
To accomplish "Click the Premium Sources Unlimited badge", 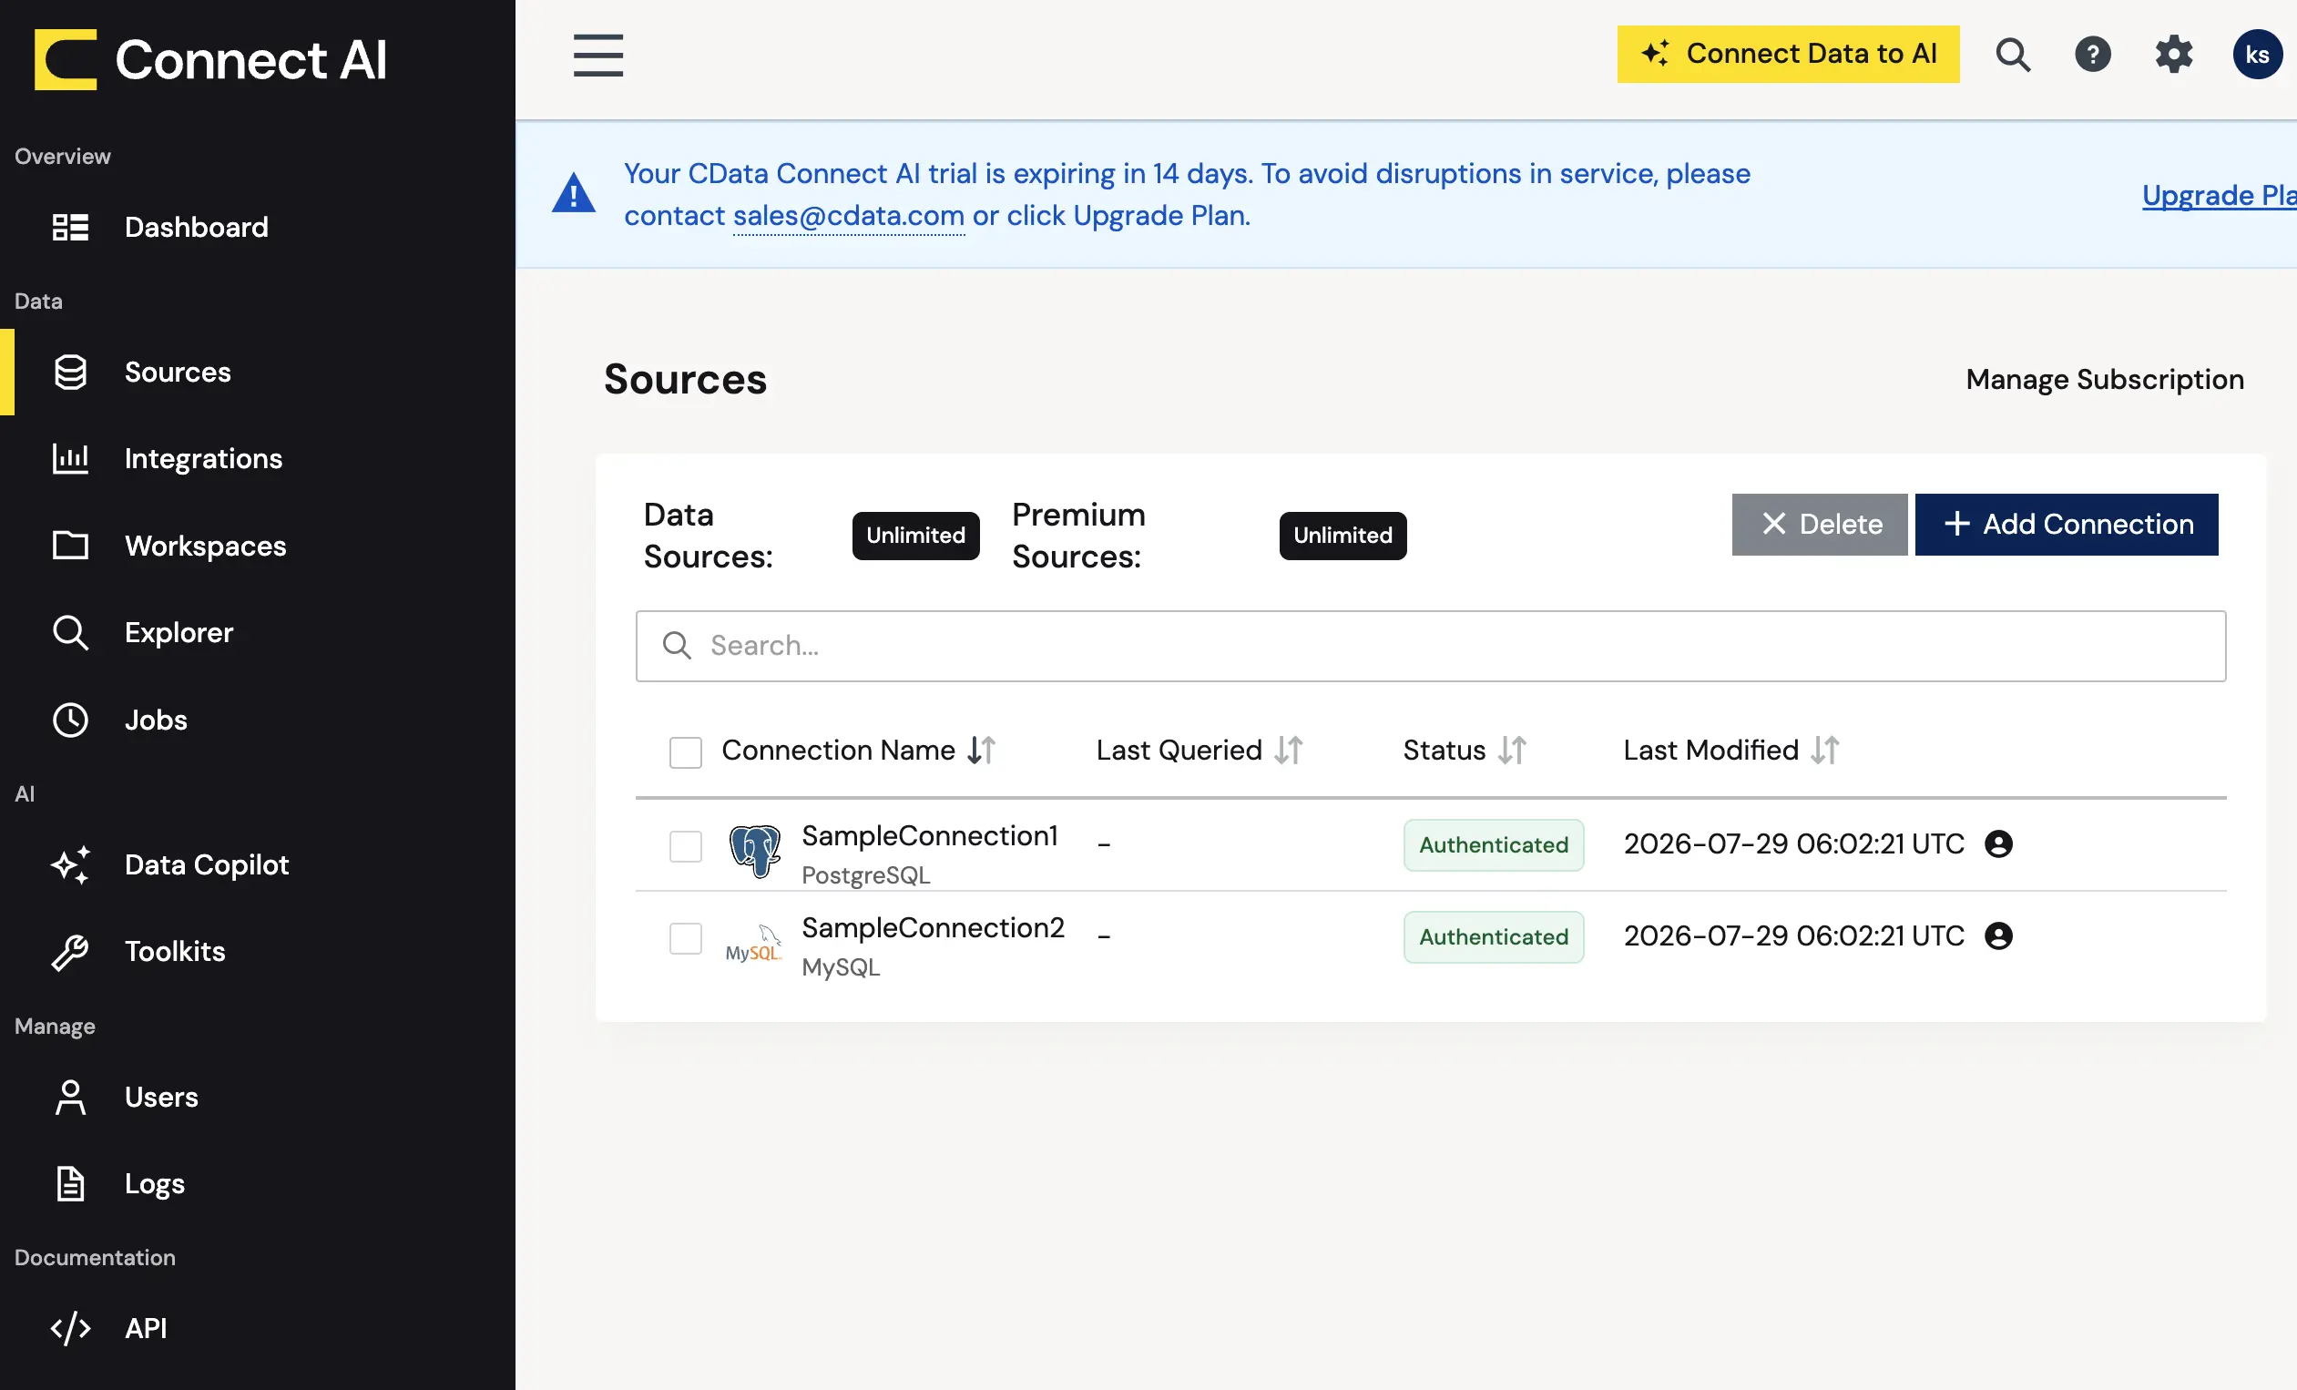I will click(1342, 535).
